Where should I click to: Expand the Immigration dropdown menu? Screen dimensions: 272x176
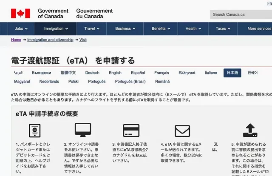56,28
